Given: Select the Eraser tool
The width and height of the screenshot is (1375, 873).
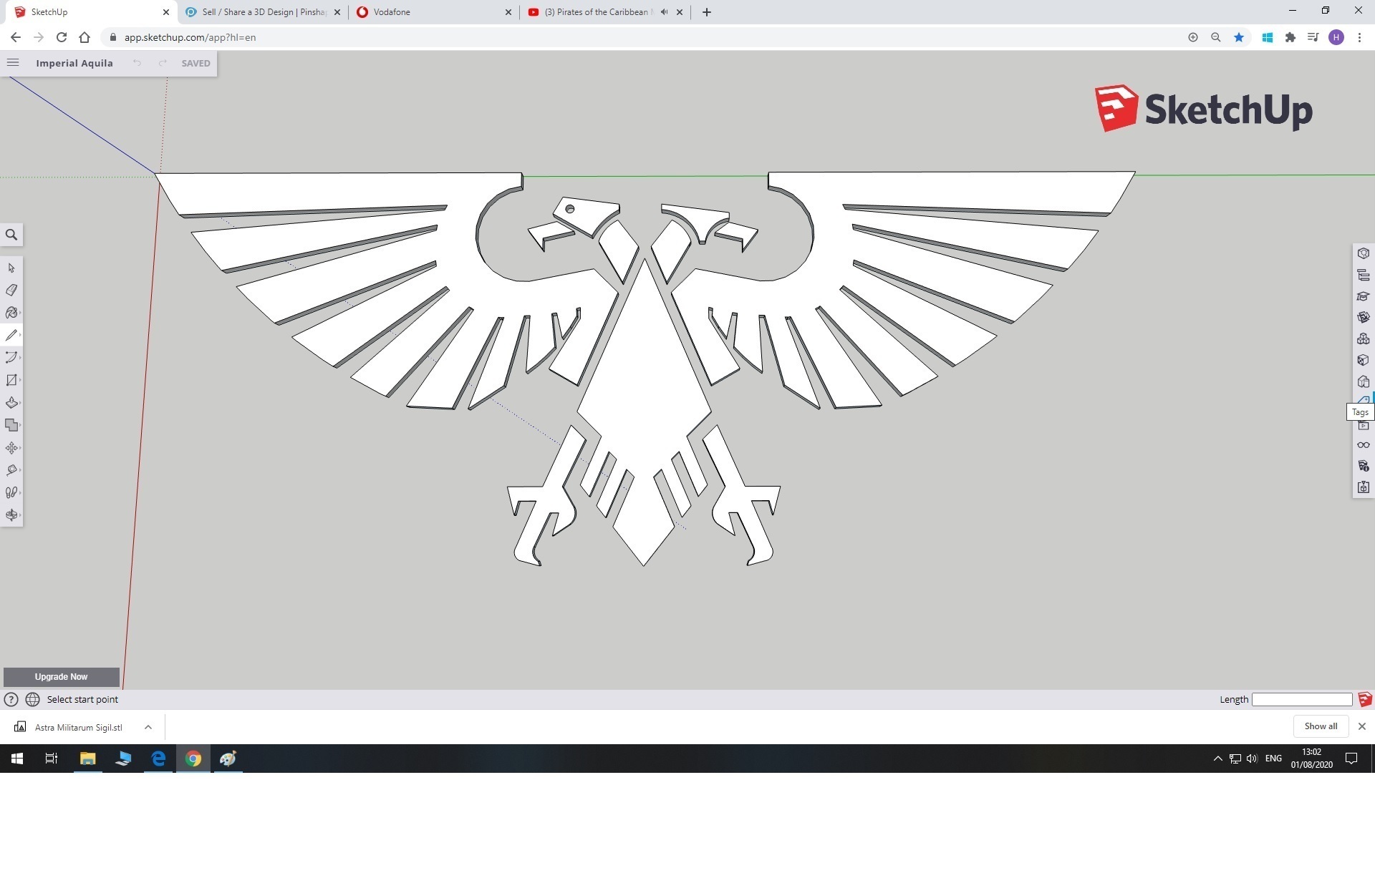Looking at the screenshot, I should (x=11, y=291).
